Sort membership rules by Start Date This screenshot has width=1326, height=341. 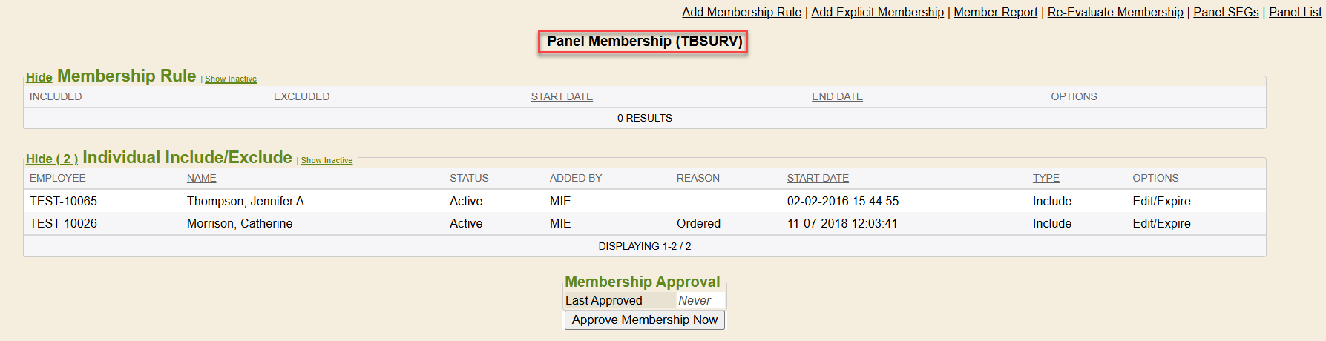(562, 96)
